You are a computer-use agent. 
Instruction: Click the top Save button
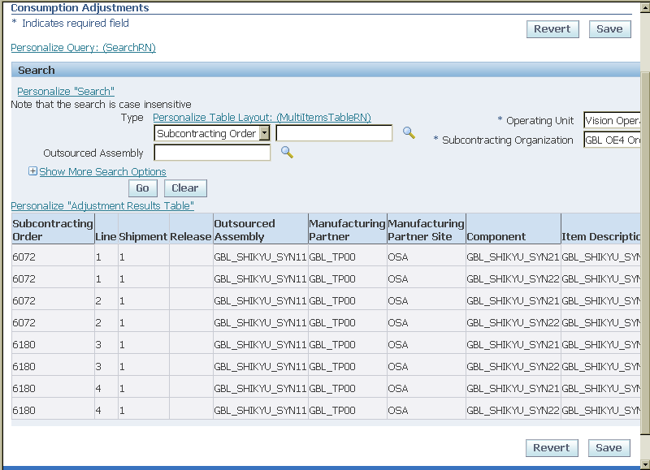click(610, 29)
